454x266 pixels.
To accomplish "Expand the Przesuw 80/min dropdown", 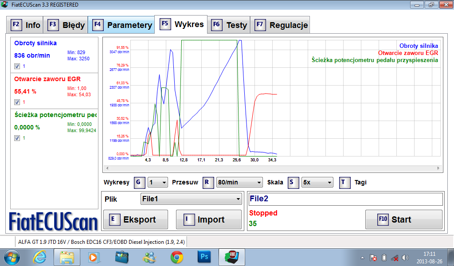I will [x=239, y=182].
